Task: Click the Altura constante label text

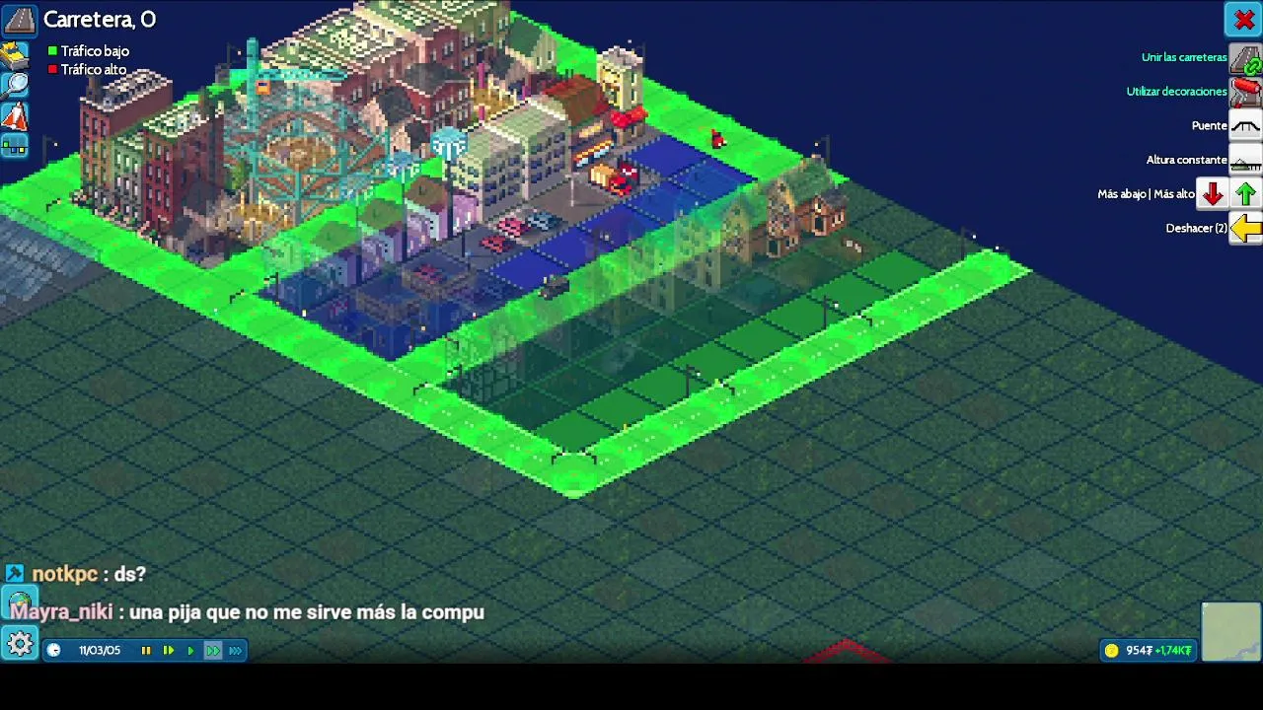Action: pyautogui.click(x=1187, y=160)
